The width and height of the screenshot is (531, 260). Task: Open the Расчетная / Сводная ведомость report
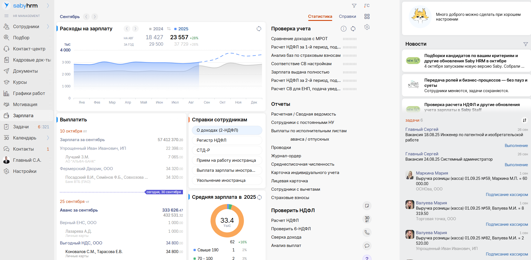304,114
